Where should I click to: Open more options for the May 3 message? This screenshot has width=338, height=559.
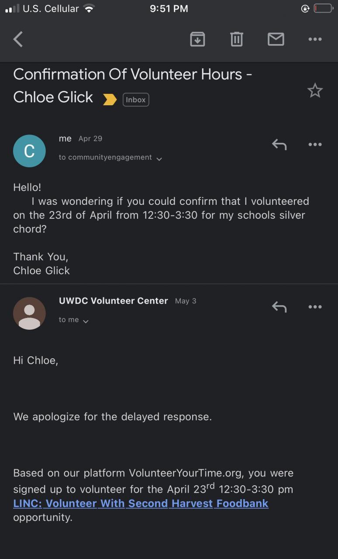tap(315, 307)
